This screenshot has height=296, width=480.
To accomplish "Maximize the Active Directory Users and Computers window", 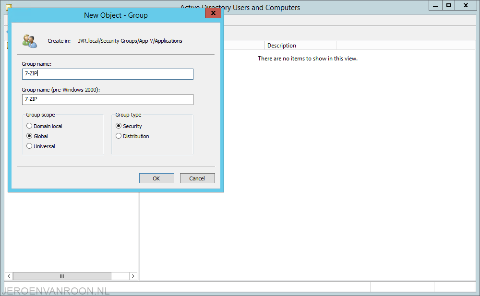I will click(448, 5).
